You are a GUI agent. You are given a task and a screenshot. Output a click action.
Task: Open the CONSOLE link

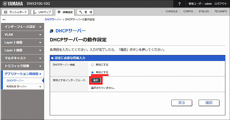pos(172,11)
